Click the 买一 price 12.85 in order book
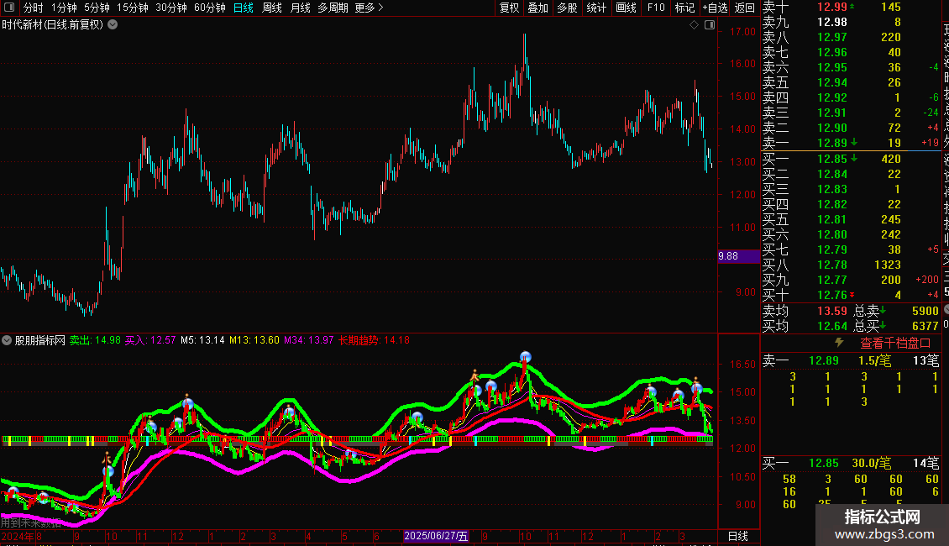 click(x=832, y=159)
